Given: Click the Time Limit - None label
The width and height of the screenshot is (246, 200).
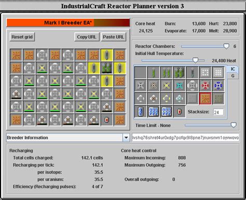Looking at the screenshot, I should (x=153, y=125).
